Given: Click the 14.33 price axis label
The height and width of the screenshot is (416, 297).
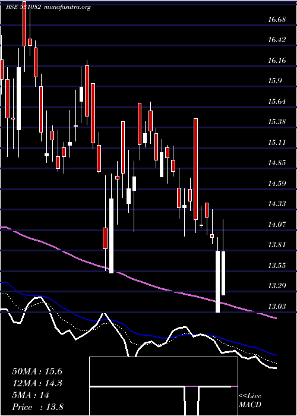Looking at the screenshot, I should pyautogui.click(x=277, y=204).
